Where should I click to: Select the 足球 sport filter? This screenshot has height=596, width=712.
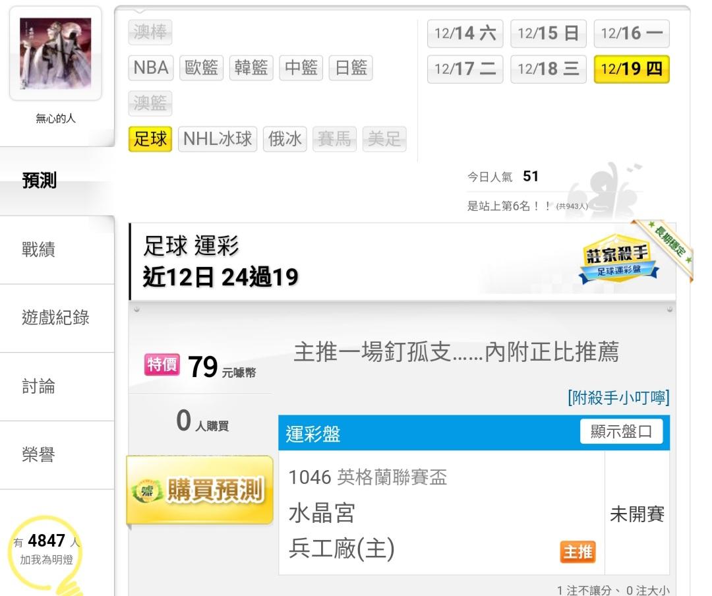[150, 138]
